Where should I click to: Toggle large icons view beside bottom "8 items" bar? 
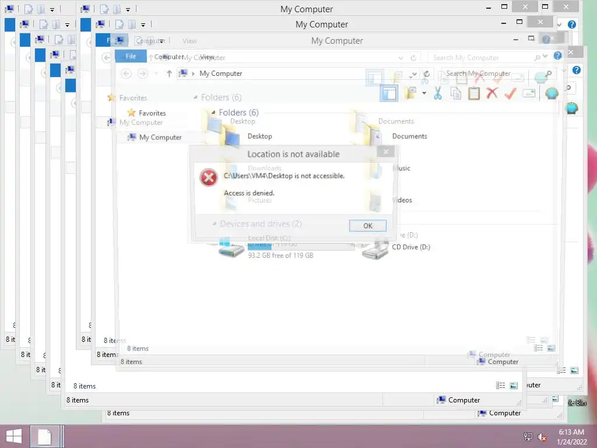click(514, 386)
